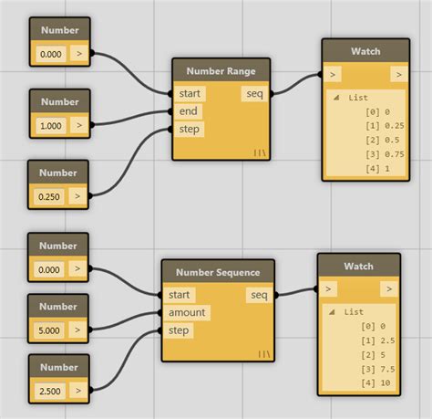Select the start port on Number Sequence
Viewport: 432px width, 419px height.
pyautogui.click(x=179, y=295)
